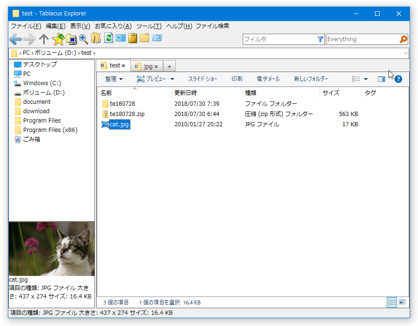Click the search icon in the Everything box

404,39
